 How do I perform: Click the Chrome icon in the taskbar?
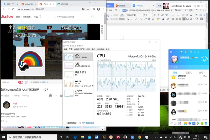(139, 137)
